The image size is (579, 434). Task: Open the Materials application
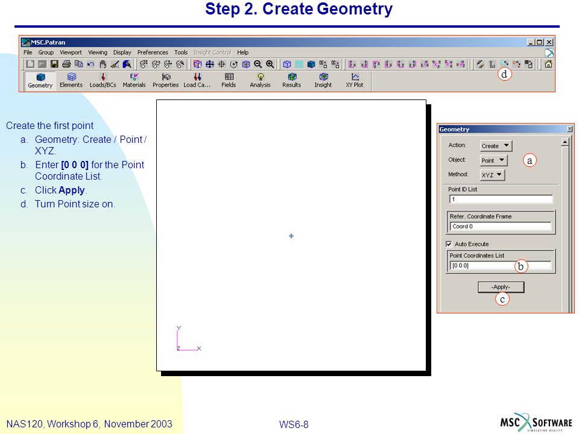(x=134, y=80)
